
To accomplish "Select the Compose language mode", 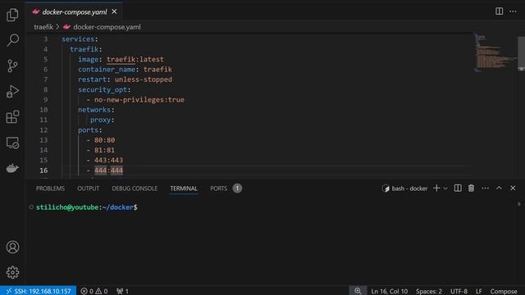I will click(x=504, y=292).
